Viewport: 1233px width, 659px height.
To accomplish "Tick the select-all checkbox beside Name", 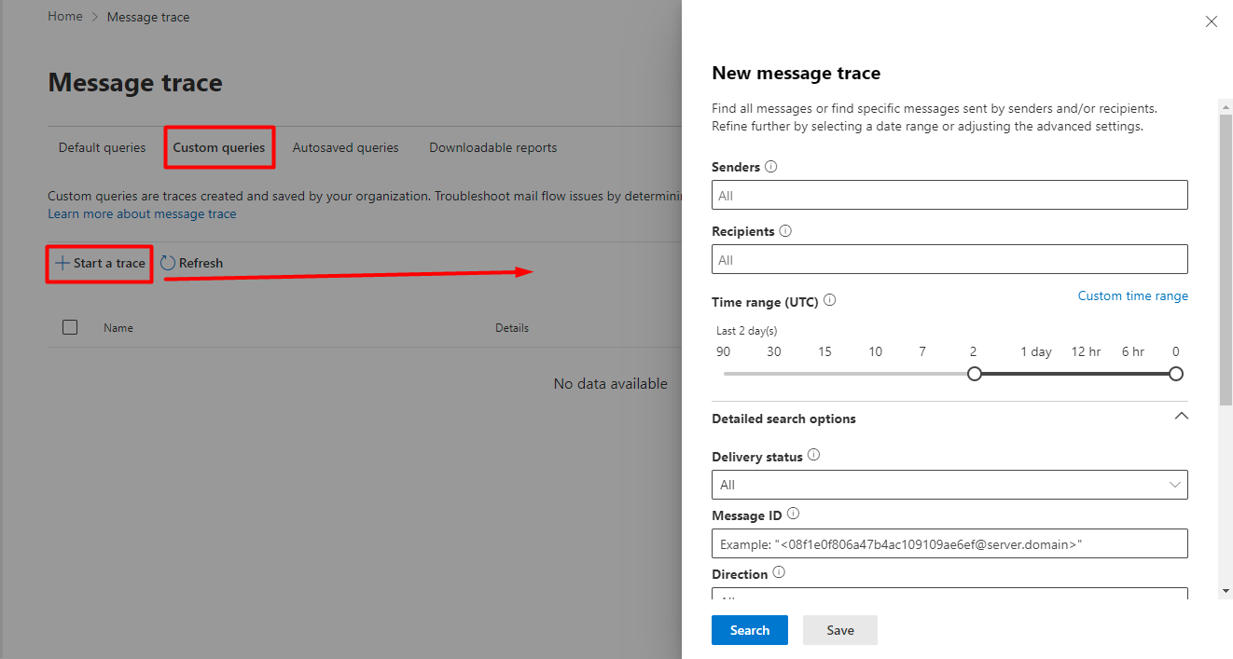I will [70, 327].
